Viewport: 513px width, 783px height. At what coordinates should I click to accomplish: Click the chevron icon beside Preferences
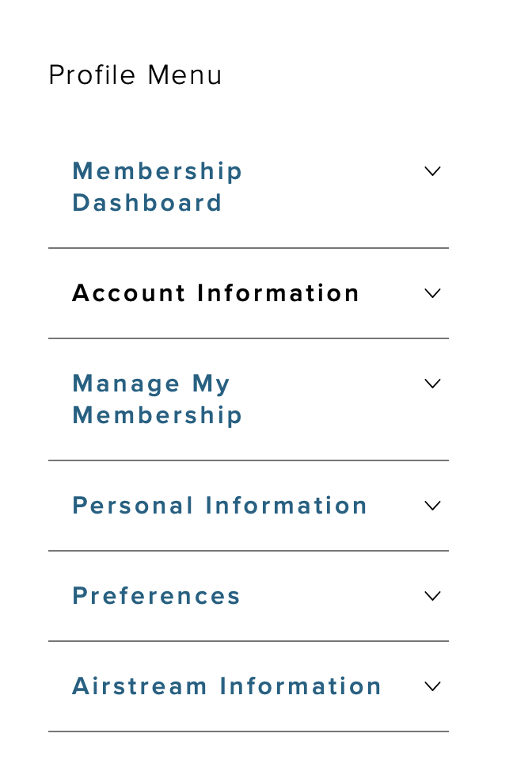[x=432, y=596]
